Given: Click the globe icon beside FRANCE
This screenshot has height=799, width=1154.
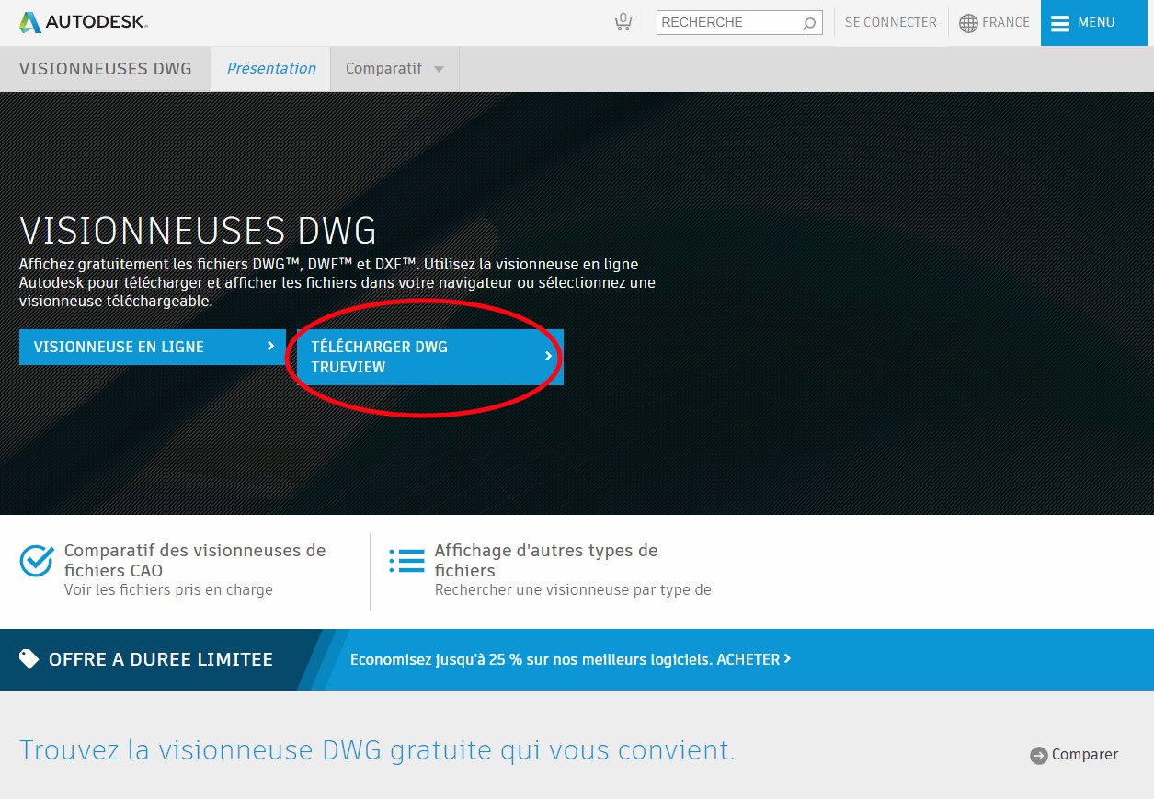Looking at the screenshot, I should click(x=968, y=23).
